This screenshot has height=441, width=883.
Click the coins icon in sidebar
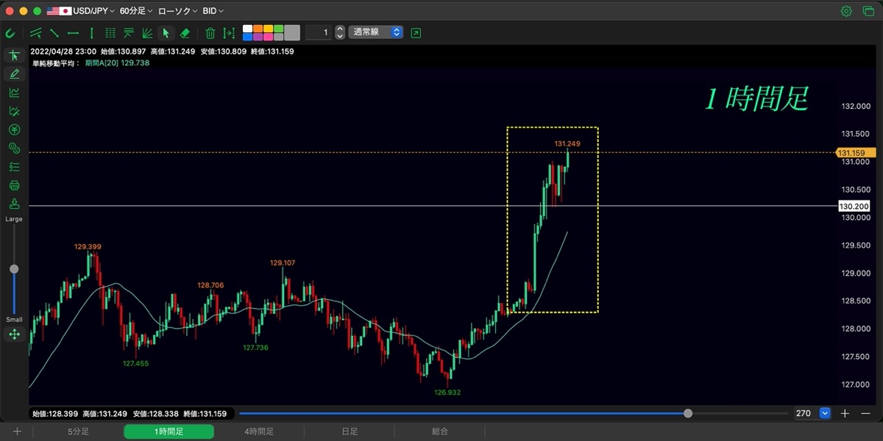(x=14, y=148)
